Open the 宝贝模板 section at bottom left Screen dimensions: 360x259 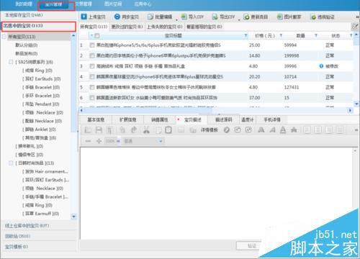pyautogui.click(x=38, y=247)
